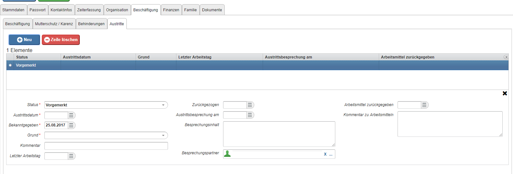513x174 pixels.
Task: Open the Zurückgezogen calendar picker
Action: (250, 105)
